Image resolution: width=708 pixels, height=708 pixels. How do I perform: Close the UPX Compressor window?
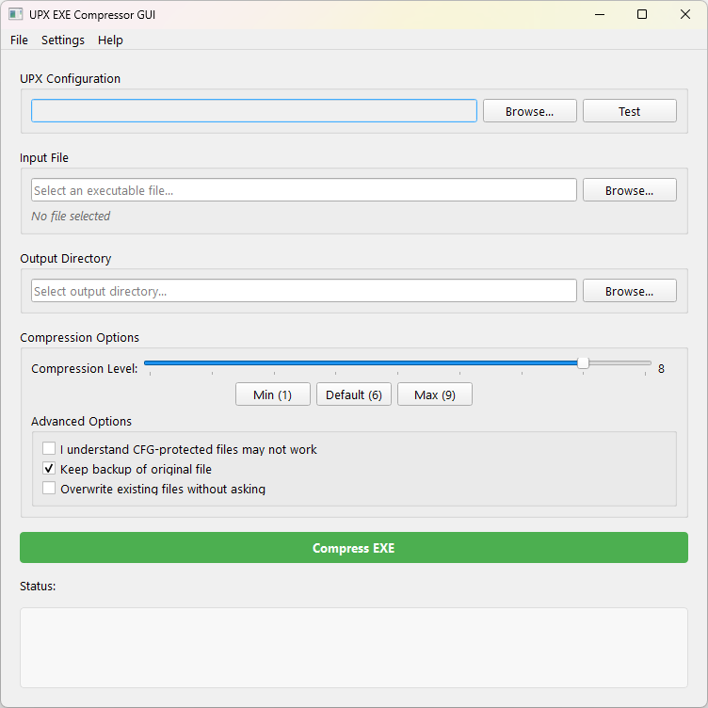[x=684, y=14]
